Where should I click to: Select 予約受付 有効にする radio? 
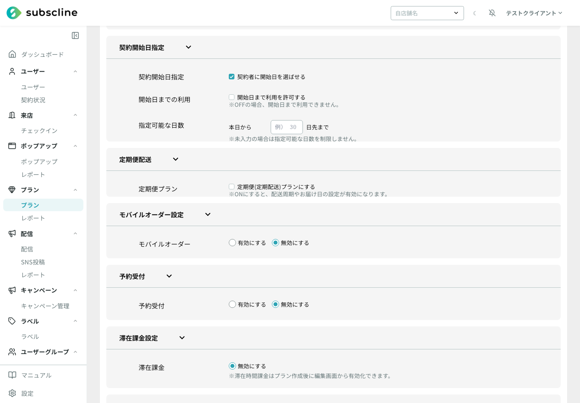(232, 304)
